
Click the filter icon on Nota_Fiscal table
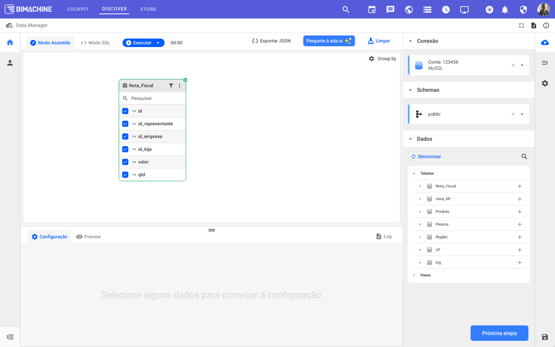point(171,86)
